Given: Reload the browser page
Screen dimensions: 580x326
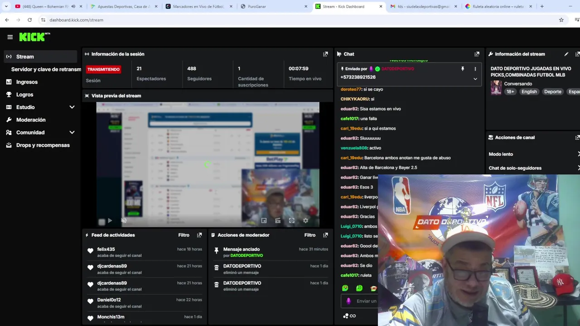Looking at the screenshot, I should [29, 20].
